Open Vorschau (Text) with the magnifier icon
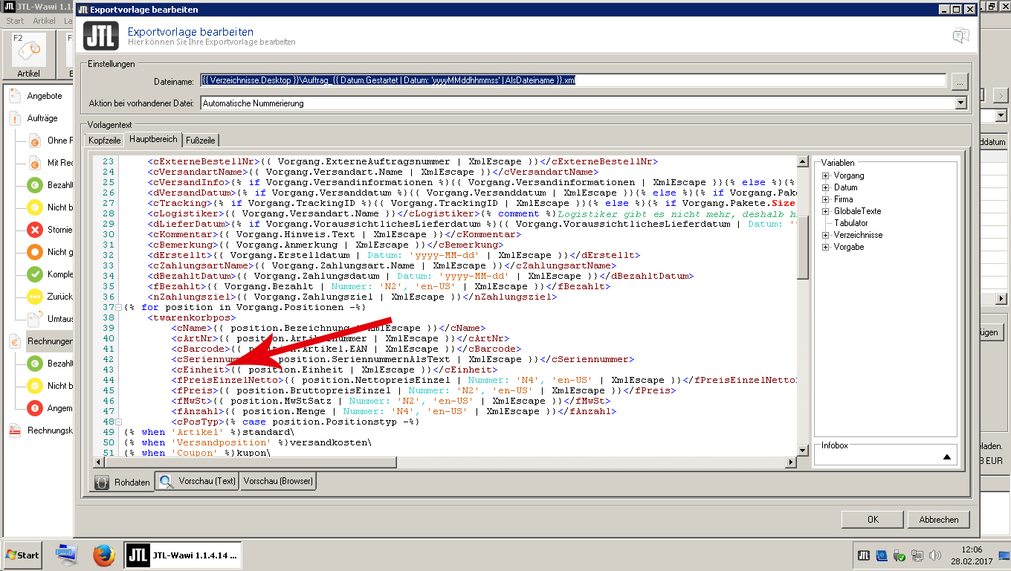 point(166,481)
